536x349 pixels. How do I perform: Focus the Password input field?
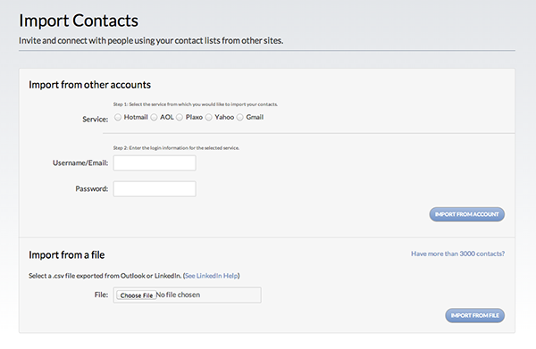click(x=155, y=189)
